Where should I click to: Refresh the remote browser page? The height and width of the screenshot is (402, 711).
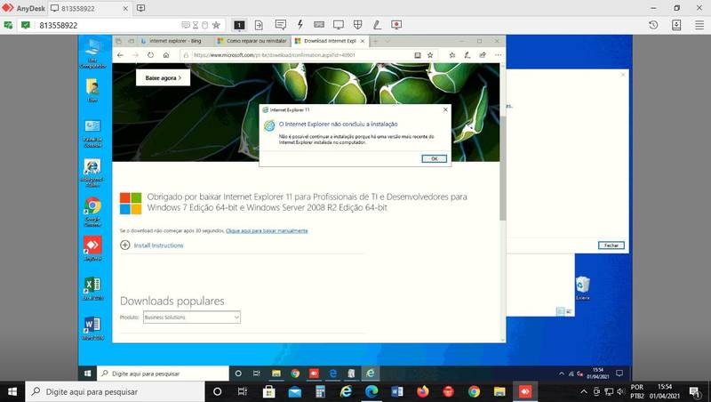pos(150,55)
